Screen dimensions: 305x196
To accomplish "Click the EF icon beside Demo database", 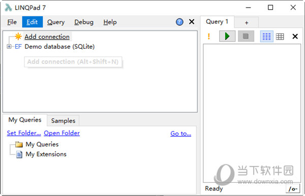I will click(x=18, y=47).
